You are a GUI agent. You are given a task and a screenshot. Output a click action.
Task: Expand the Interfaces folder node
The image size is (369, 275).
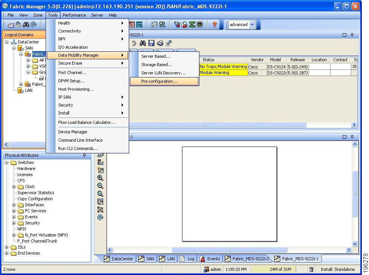click(x=14, y=205)
